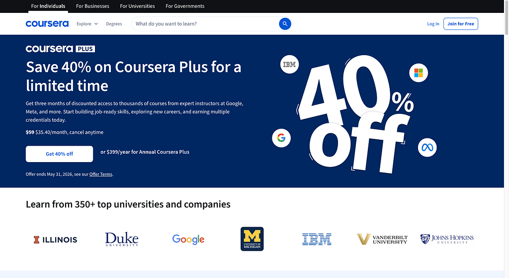Click the Microsoft logo circle in banner

point(419,73)
